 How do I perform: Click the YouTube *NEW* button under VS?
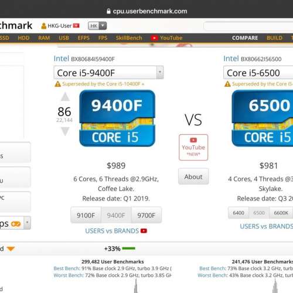(x=193, y=148)
